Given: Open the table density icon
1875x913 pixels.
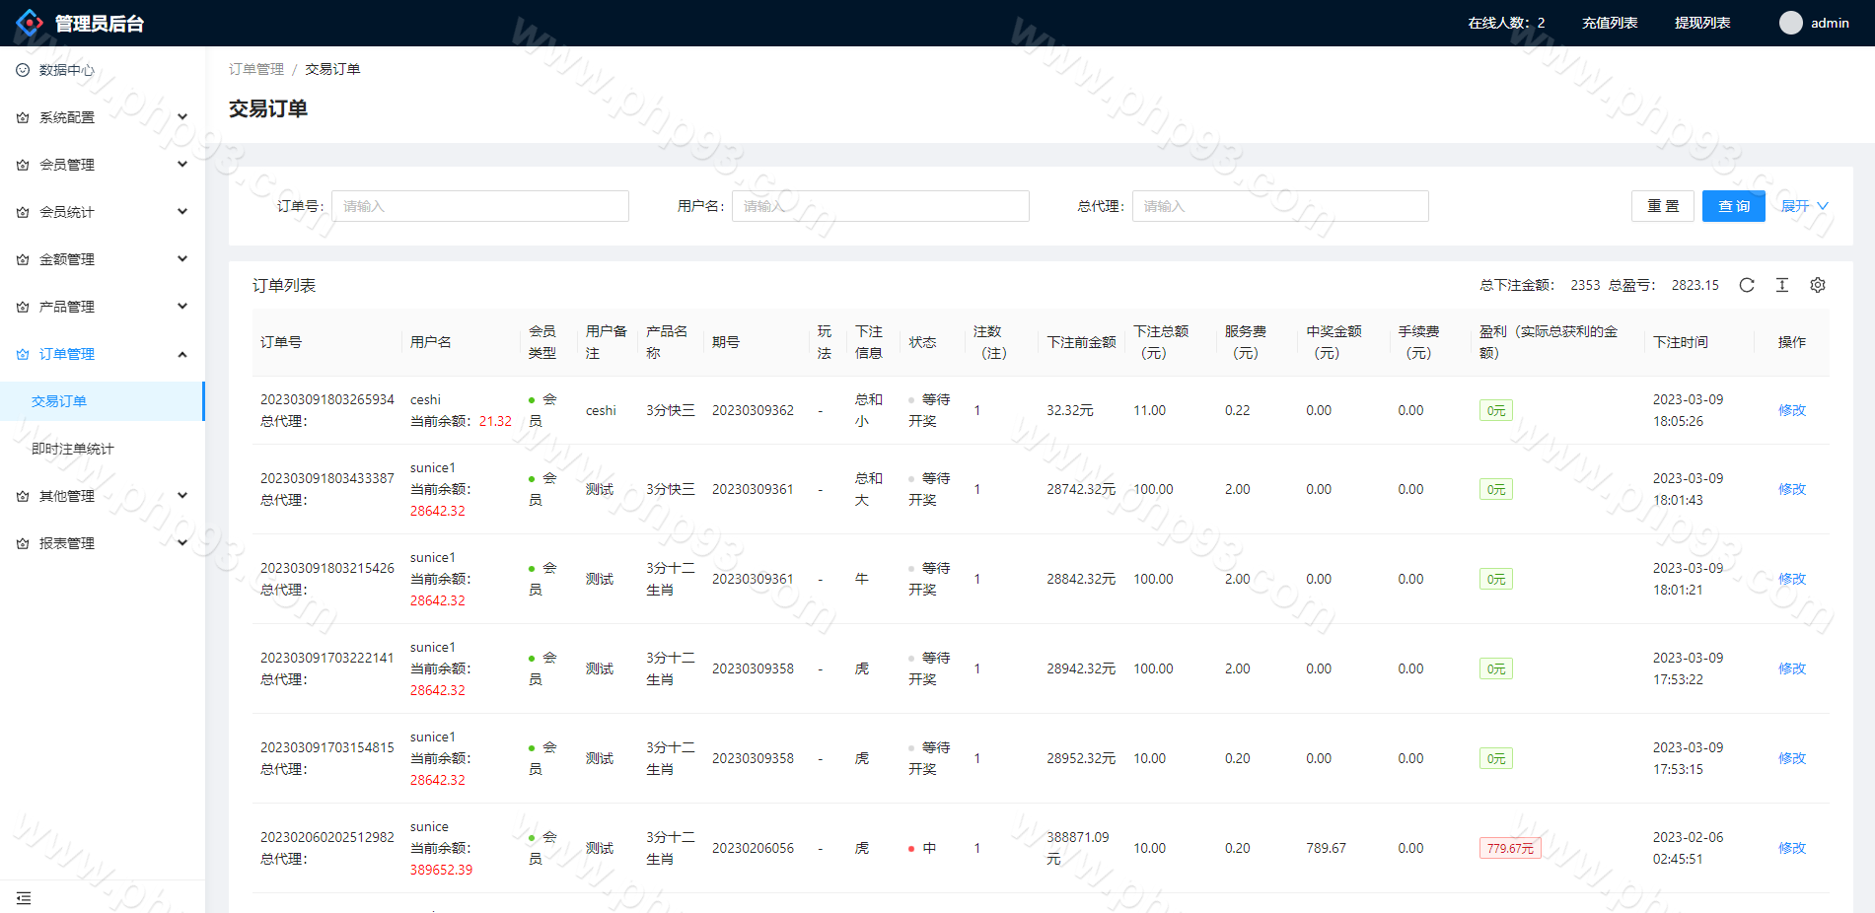Looking at the screenshot, I should 1781,285.
